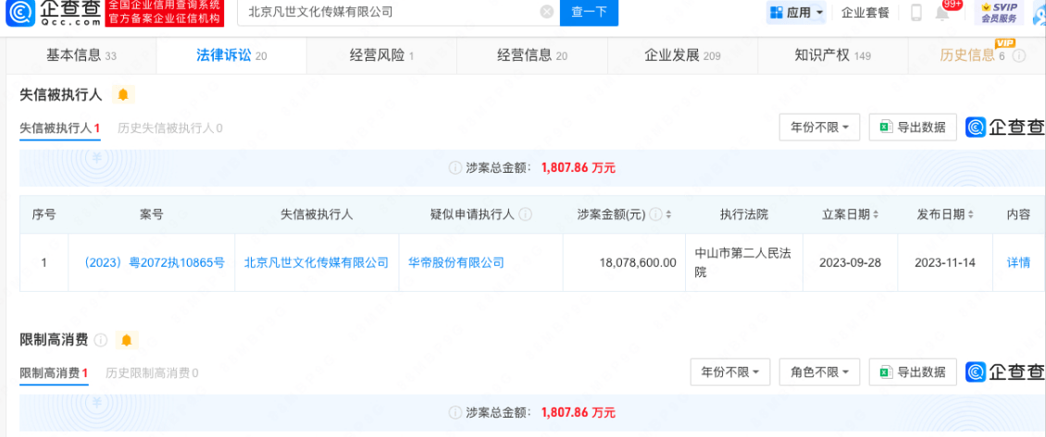Click info icon before first 涉案总金额

455,168
